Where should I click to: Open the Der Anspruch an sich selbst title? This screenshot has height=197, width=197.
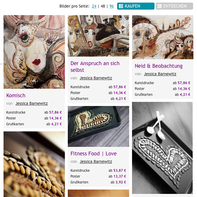95,67
